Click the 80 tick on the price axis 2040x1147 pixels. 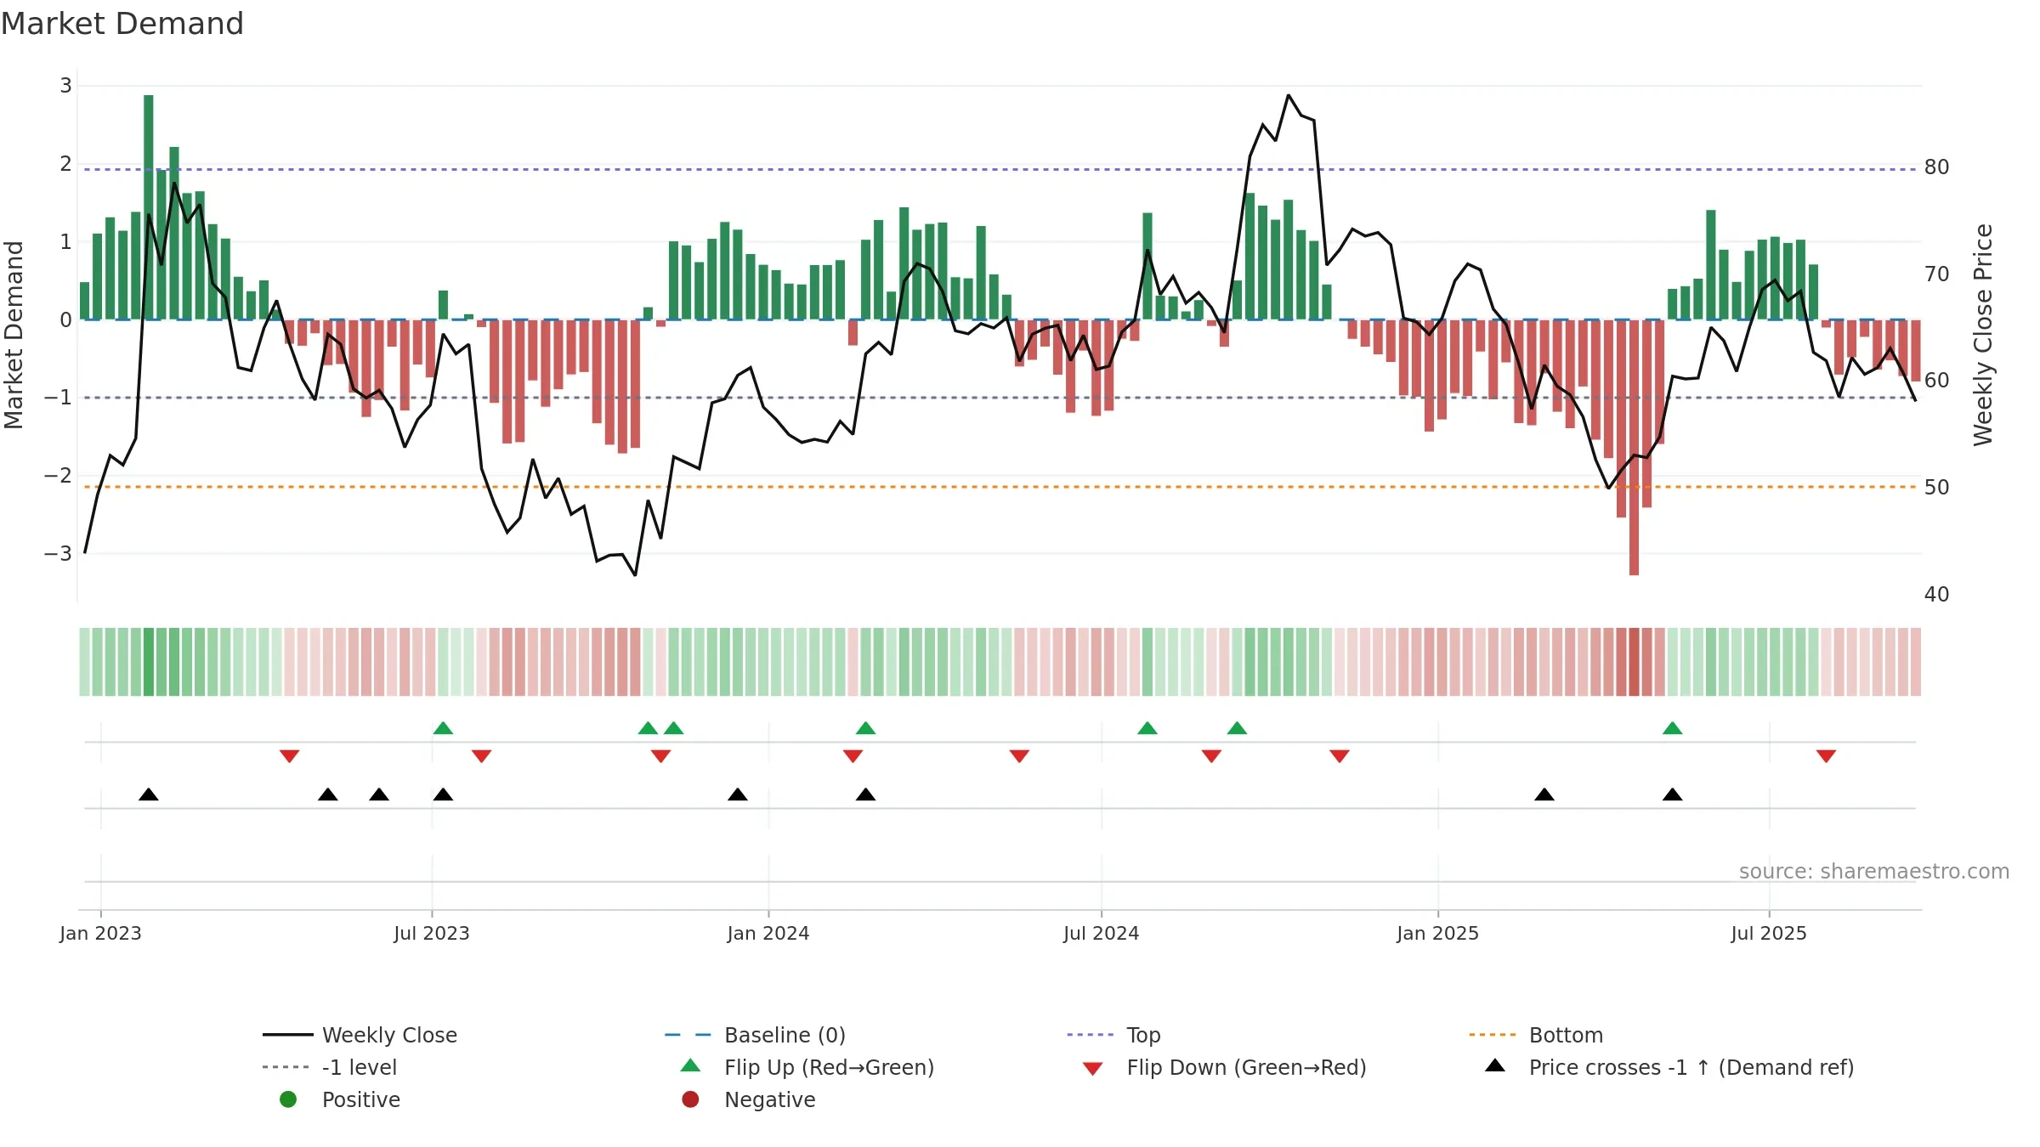coord(1937,167)
